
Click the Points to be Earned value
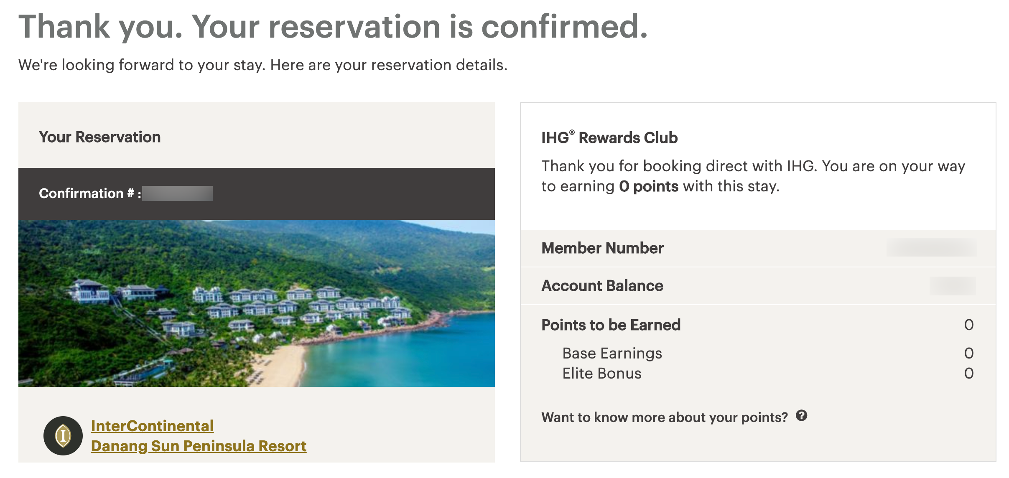coord(969,325)
